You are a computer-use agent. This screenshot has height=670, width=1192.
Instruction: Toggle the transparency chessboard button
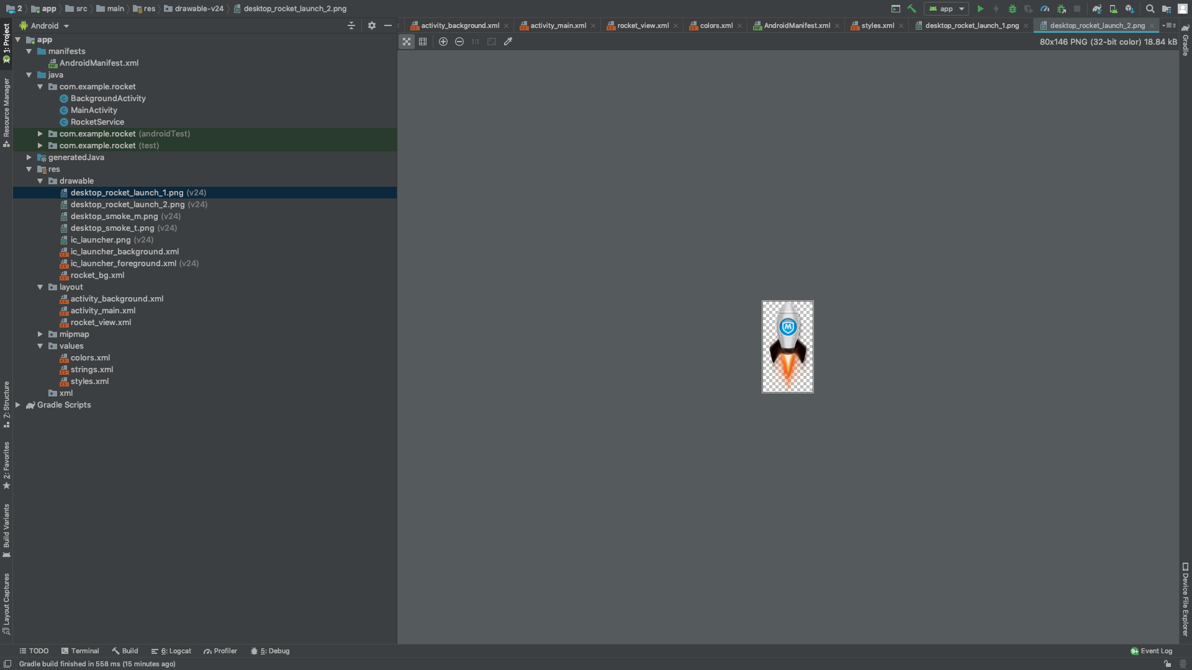click(x=407, y=42)
